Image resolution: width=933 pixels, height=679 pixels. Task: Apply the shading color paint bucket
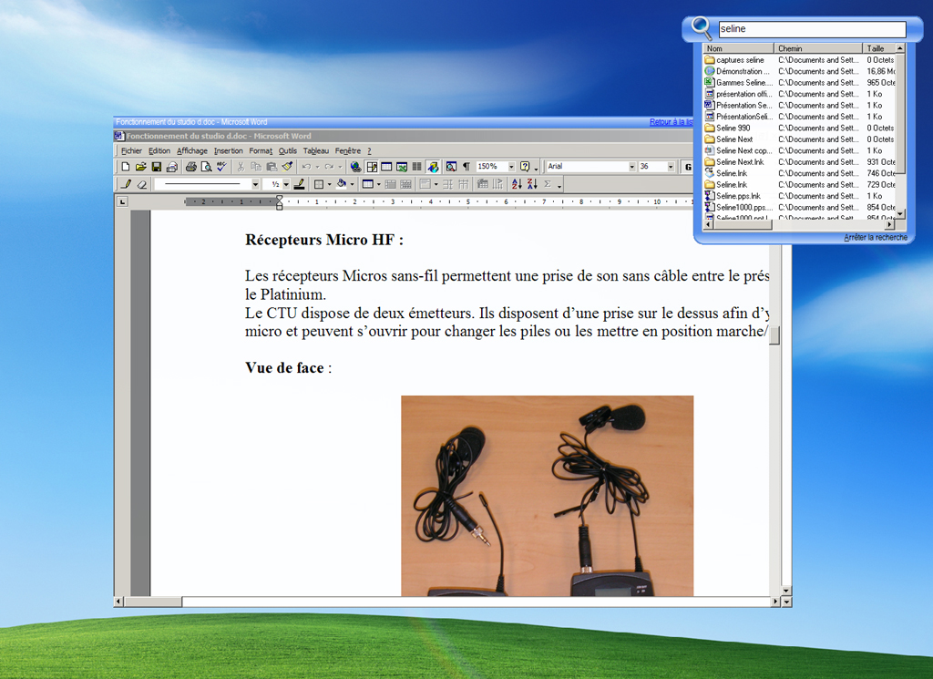[342, 184]
